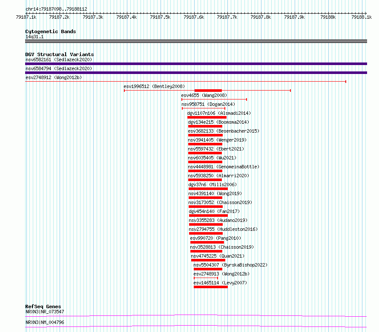The height and width of the screenshot is (332, 379).
Task: Click nsv5597432 (Ebert2021) label
Action: point(216,149)
